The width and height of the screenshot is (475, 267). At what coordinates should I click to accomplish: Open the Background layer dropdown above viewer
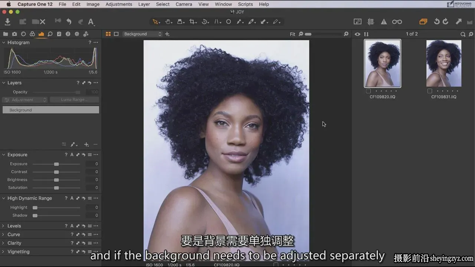point(143,34)
